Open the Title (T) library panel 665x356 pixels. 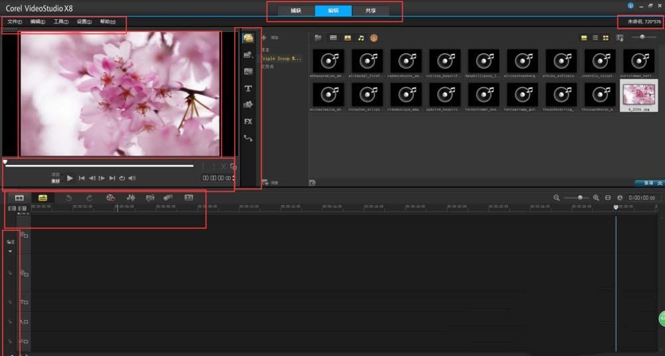pyautogui.click(x=248, y=88)
